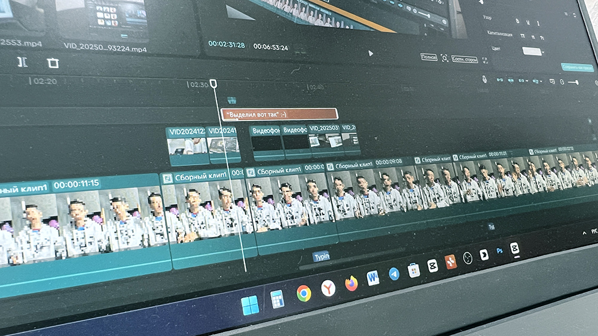Save preset with the teal button
Screen dimensions: 598x336
pyautogui.click(x=577, y=67)
